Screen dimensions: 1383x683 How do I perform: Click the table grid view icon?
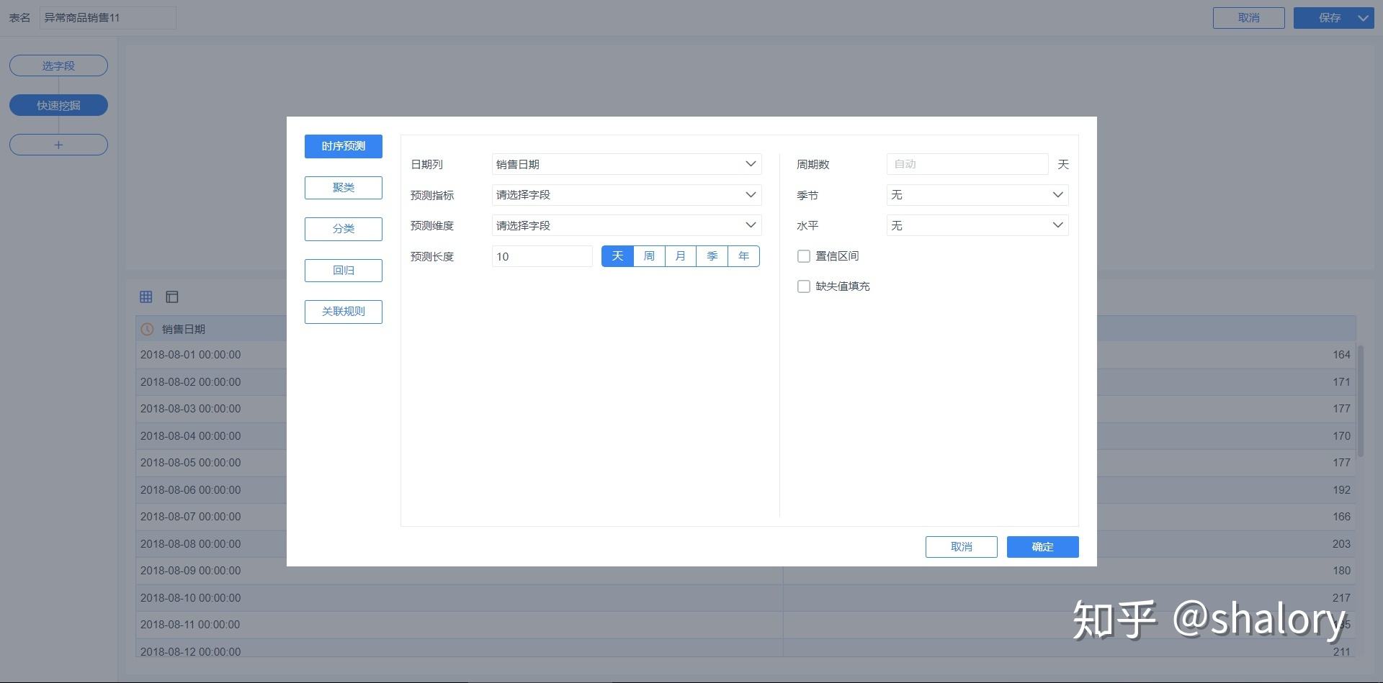[x=146, y=297]
